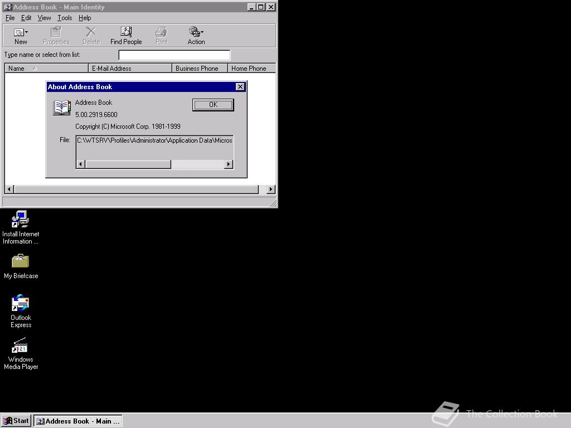Sort by Business Phone column header
Image resolution: width=571 pixels, height=428 pixels.
click(x=200, y=68)
